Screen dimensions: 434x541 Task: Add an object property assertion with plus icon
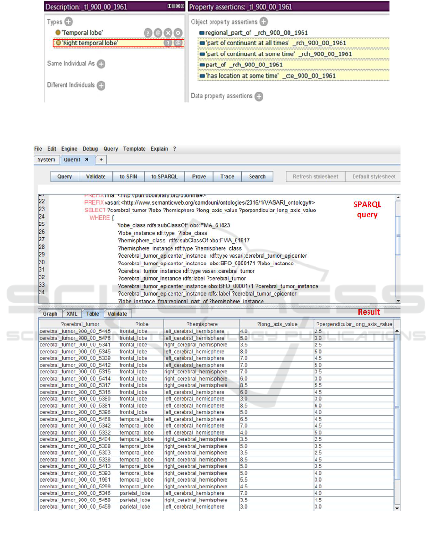click(263, 22)
